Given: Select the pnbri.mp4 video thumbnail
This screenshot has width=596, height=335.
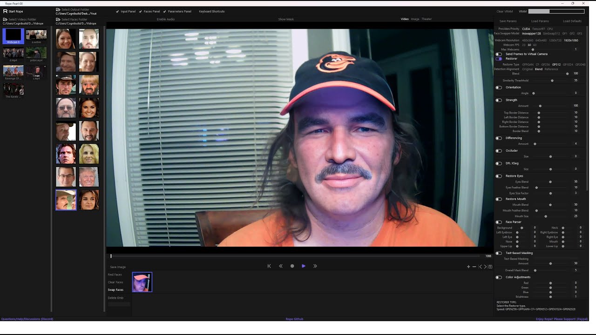Looking at the screenshot, I should [x=36, y=54].
